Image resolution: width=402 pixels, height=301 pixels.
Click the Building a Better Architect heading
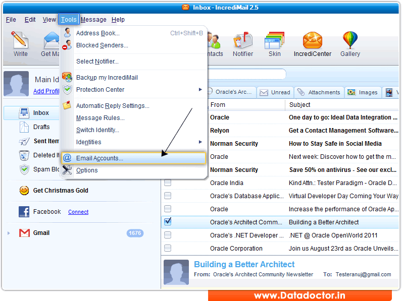tap(244, 264)
